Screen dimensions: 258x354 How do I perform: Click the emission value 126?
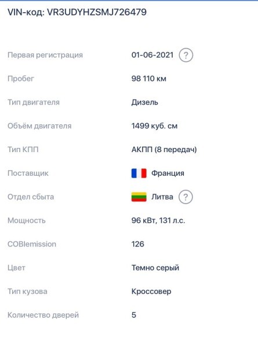pos(137,244)
